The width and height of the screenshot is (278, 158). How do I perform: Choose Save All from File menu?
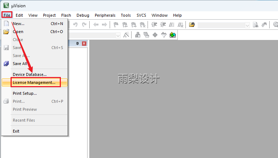tap(35, 64)
